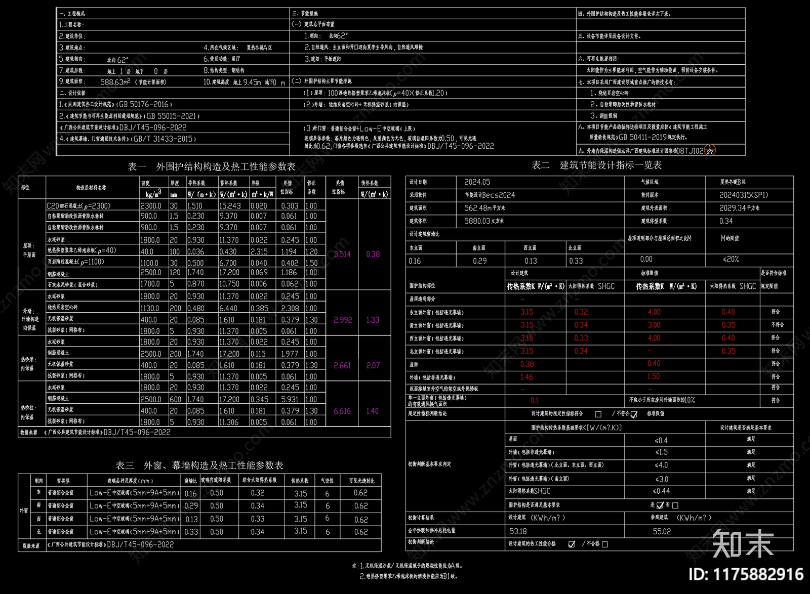Click the purple thermal bridge column value 6.616
The height and width of the screenshot is (594, 810).
[342, 411]
